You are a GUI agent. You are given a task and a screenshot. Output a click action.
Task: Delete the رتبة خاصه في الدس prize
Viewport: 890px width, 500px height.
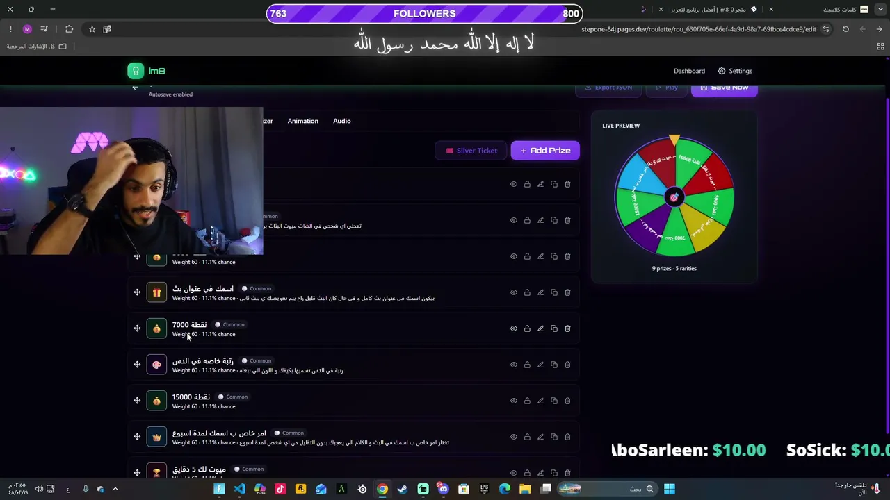[x=567, y=365]
